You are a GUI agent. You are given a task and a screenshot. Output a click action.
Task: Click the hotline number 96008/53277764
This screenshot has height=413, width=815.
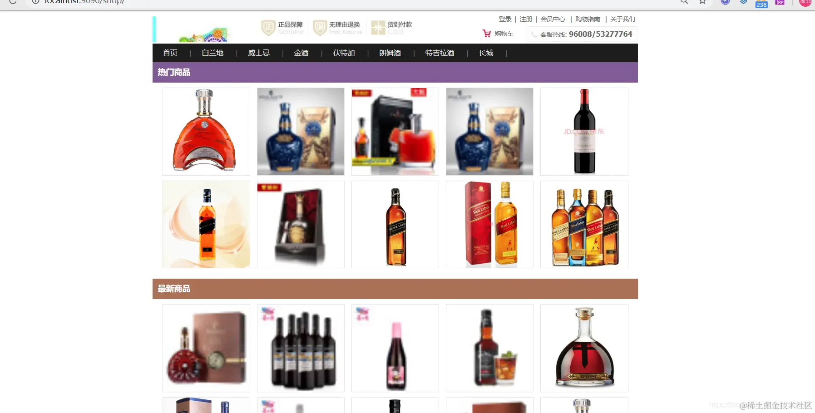[600, 34]
